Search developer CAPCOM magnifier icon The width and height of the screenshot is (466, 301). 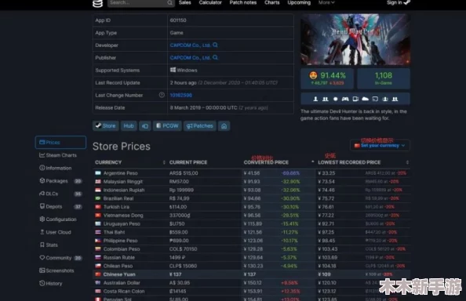coord(215,45)
